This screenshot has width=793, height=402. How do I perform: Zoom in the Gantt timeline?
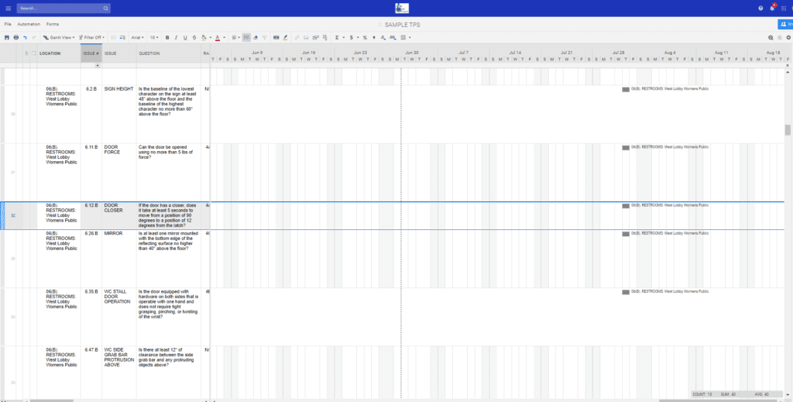(x=780, y=37)
